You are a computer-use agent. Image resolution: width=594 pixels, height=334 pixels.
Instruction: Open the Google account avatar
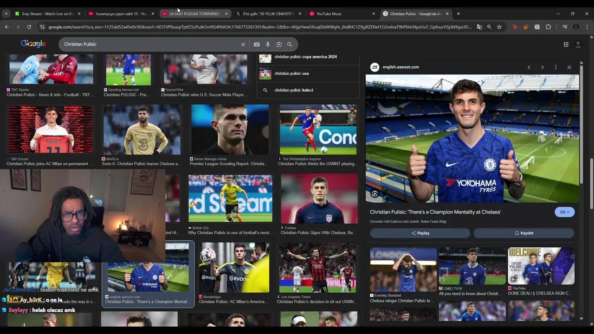[x=578, y=45]
